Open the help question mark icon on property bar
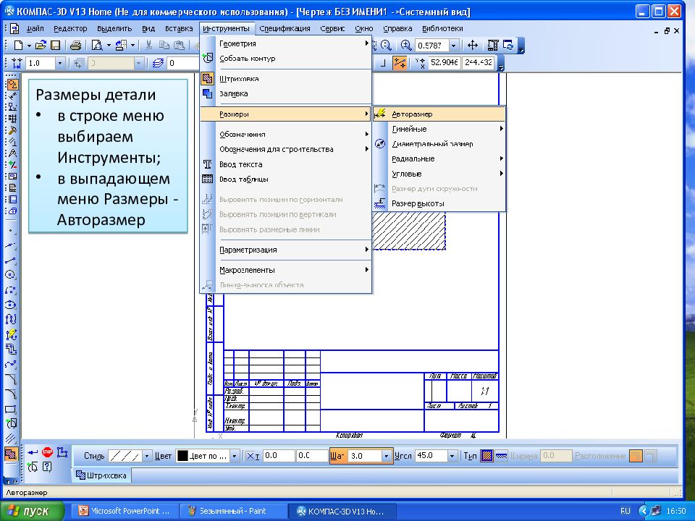 pyautogui.click(x=47, y=467)
